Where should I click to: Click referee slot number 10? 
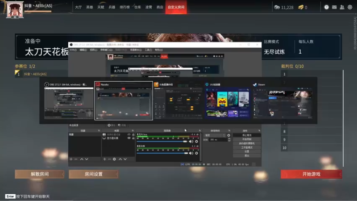click(x=311, y=148)
